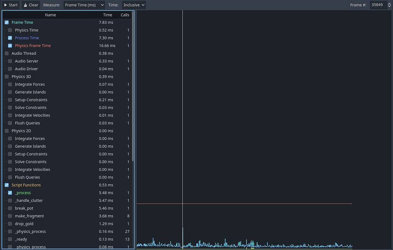Check the drop_gold checkbox
Image resolution: width=393 pixels, height=250 pixels.
(10, 224)
